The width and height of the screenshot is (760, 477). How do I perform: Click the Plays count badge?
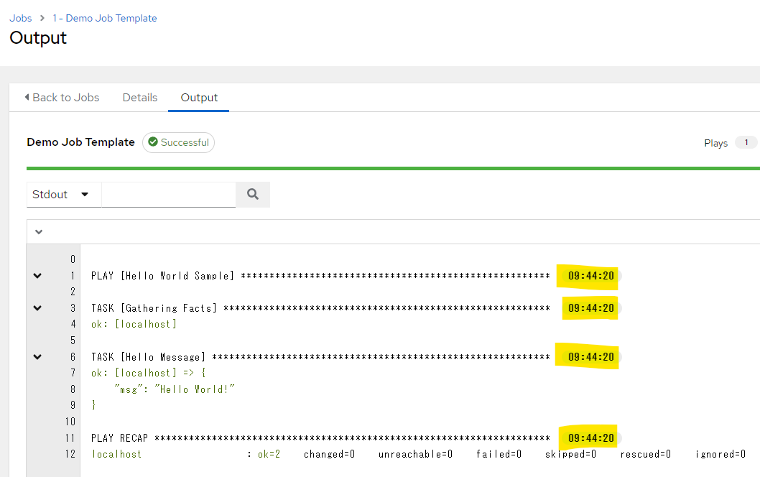pyautogui.click(x=745, y=142)
